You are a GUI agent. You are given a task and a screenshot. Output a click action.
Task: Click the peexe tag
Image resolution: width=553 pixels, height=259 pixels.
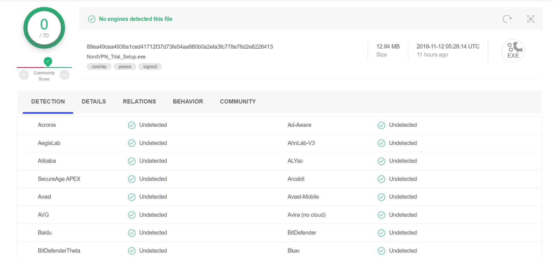[125, 66]
